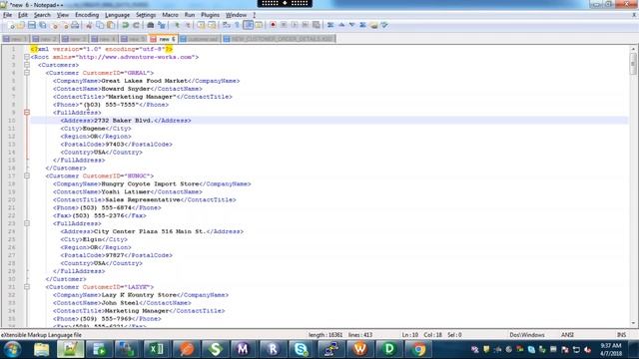Open the Language menu
Screen dimensions: 639x359
click(x=118, y=15)
